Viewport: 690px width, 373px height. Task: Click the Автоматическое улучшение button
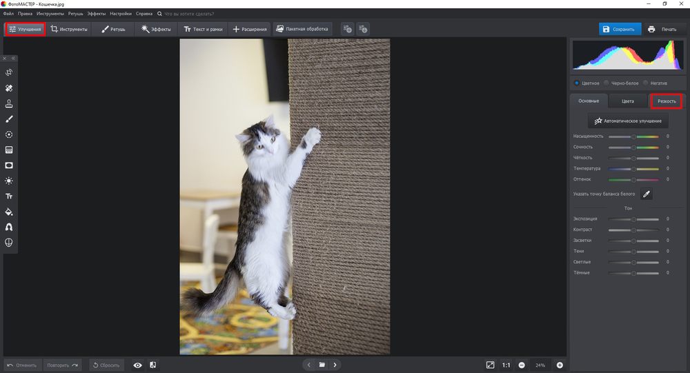628,121
